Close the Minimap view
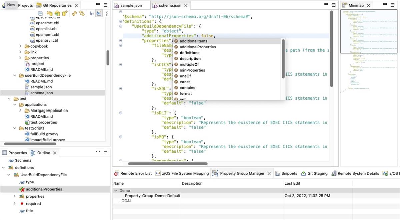 tap(368, 5)
